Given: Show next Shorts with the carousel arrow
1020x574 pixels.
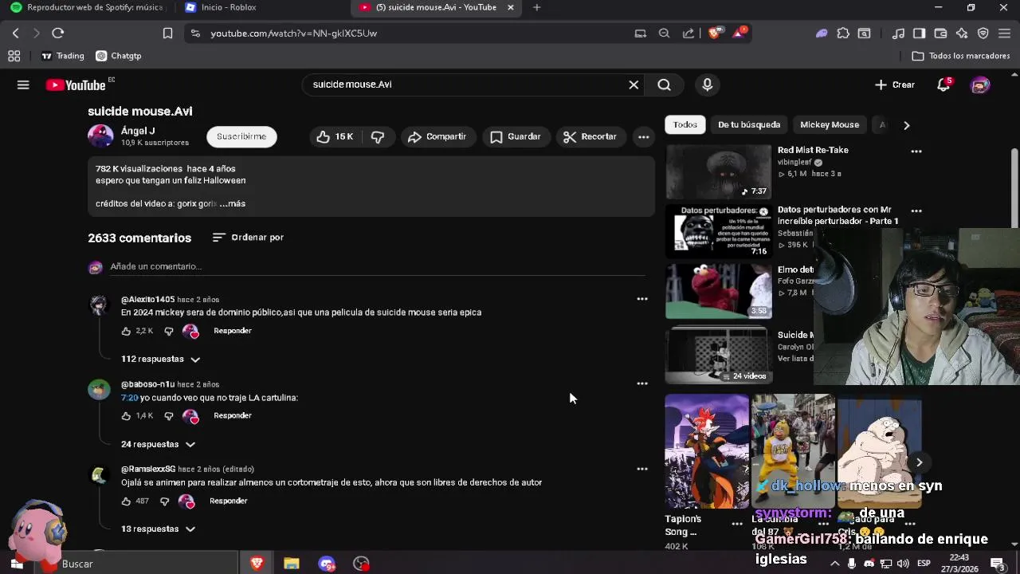Looking at the screenshot, I should pyautogui.click(x=919, y=462).
